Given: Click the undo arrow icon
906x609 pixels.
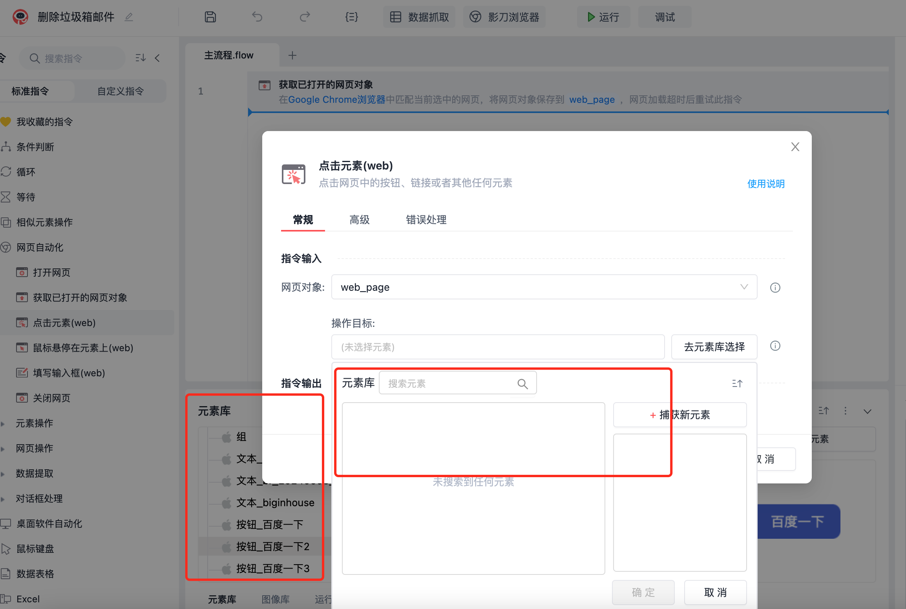Looking at the screenshot, I should click(x=257, y=17).
